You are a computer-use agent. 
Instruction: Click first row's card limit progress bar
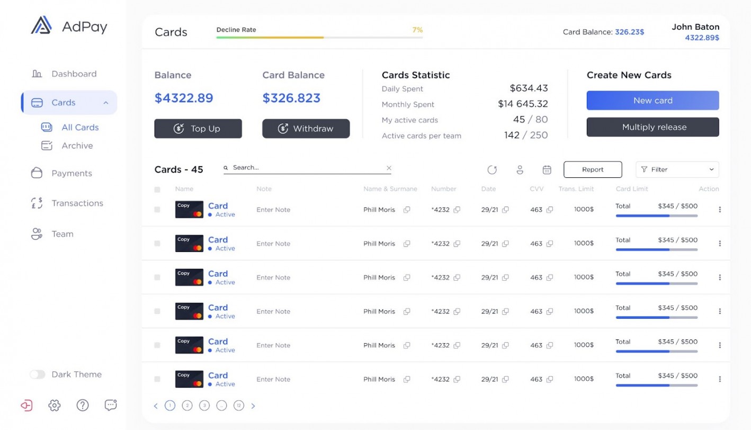coord(657,216)
